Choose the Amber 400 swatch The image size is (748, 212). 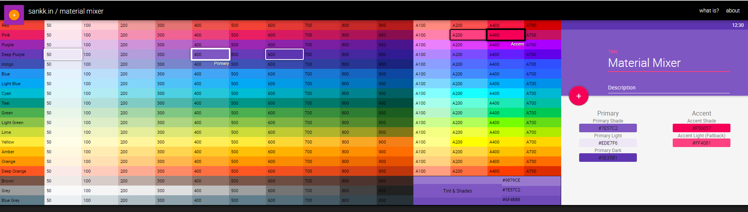(211, 152)
